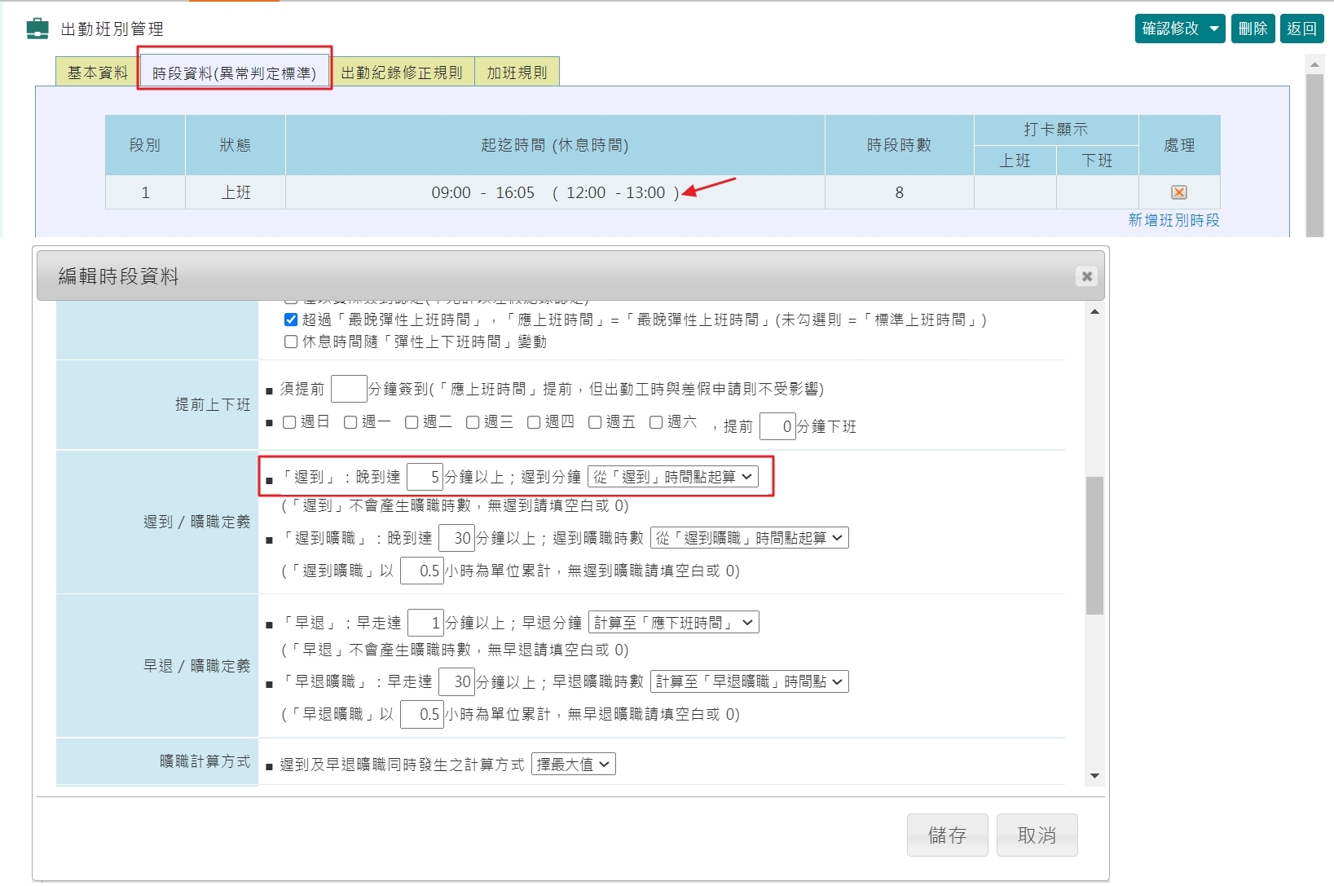Check the 週五 checkbox

pyautogui.click(x=594, y=422)
